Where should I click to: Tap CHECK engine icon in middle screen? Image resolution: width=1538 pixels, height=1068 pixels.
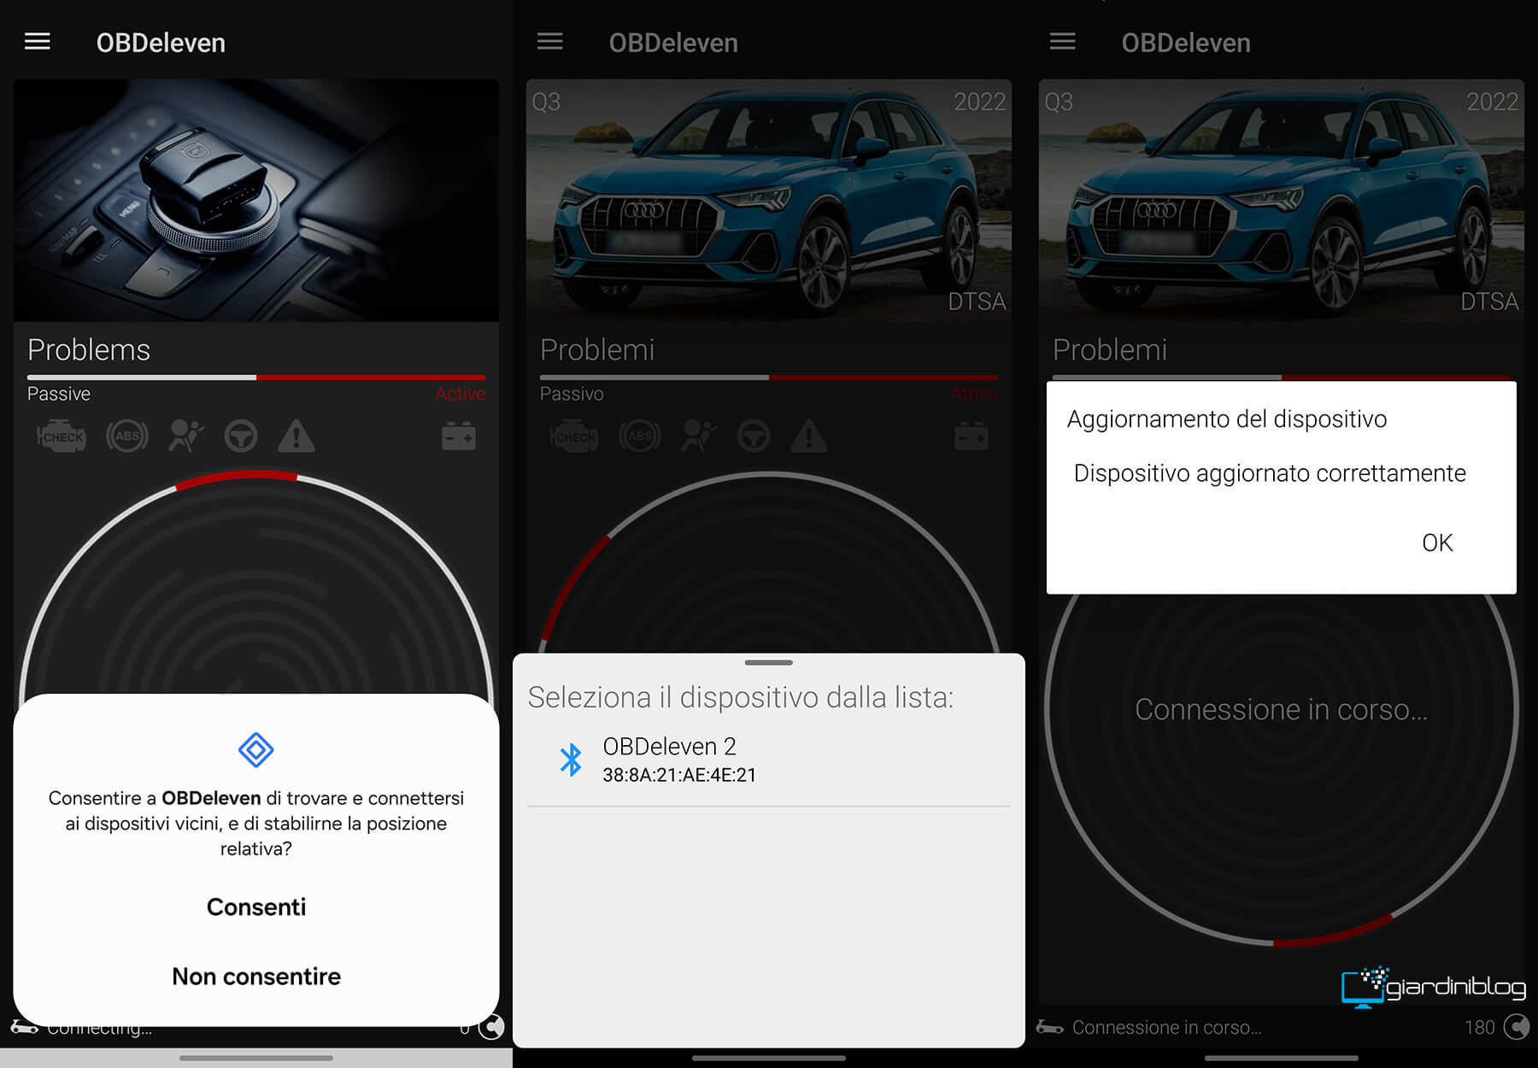573,437
